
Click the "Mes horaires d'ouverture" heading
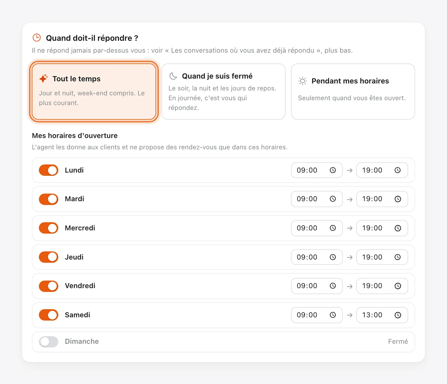tap(75, 136)
